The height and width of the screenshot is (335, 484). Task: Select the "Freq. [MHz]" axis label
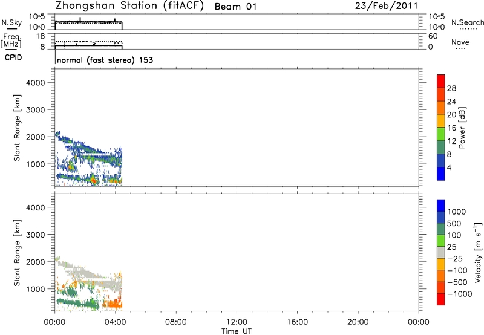point(11,41)
